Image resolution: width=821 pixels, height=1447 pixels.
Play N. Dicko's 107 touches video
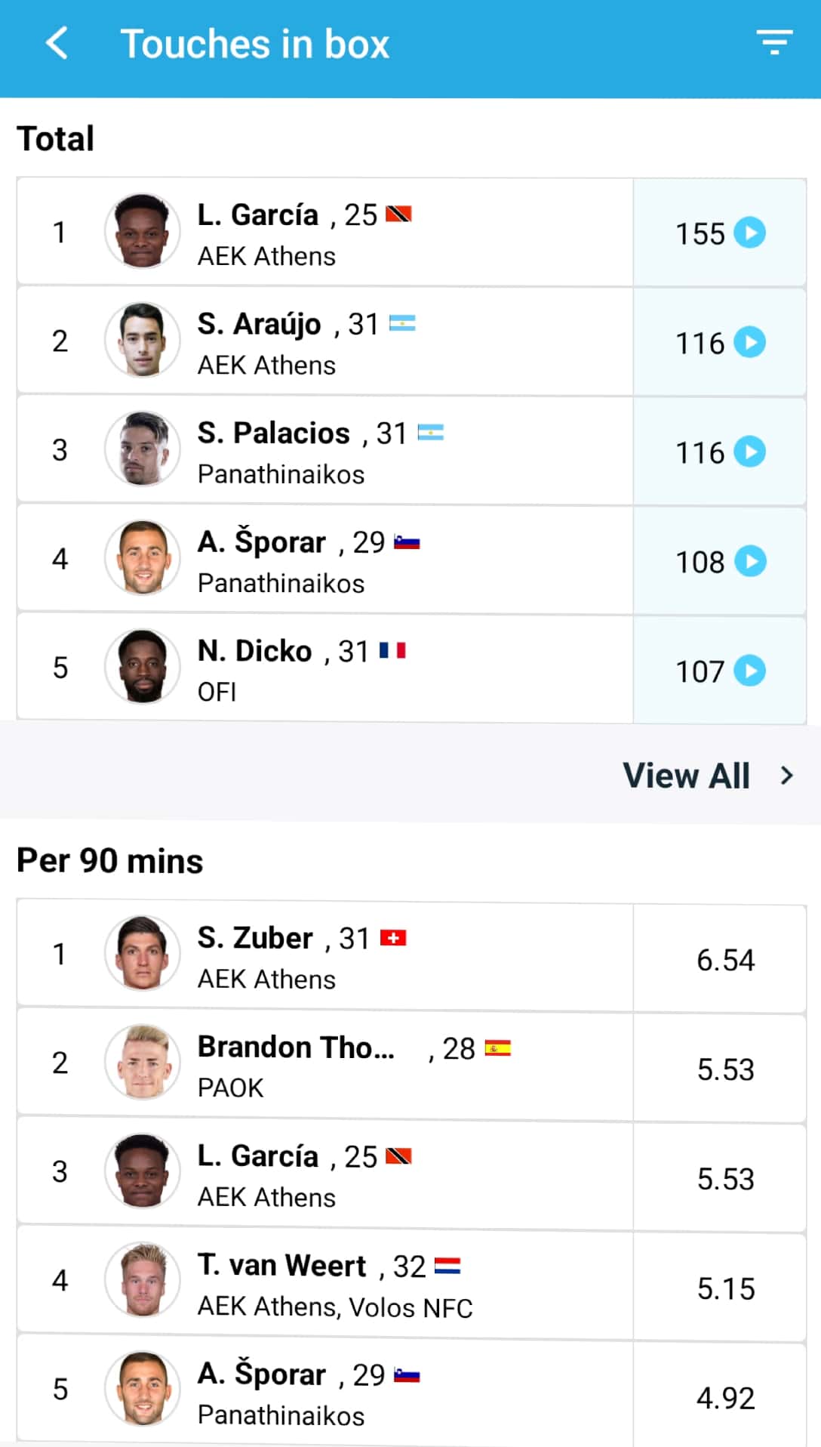click(x=750, y=671)
